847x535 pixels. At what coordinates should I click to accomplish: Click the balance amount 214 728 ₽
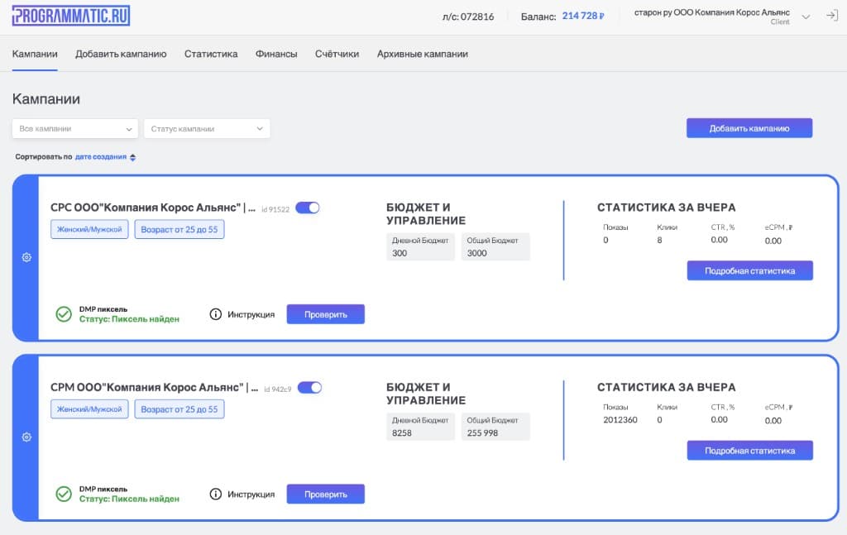tap(583, 17)
